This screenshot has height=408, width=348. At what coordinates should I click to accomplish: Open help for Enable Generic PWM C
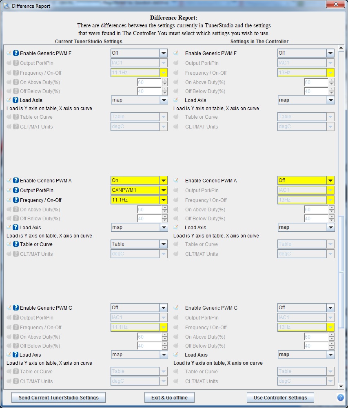click(16, 308)
